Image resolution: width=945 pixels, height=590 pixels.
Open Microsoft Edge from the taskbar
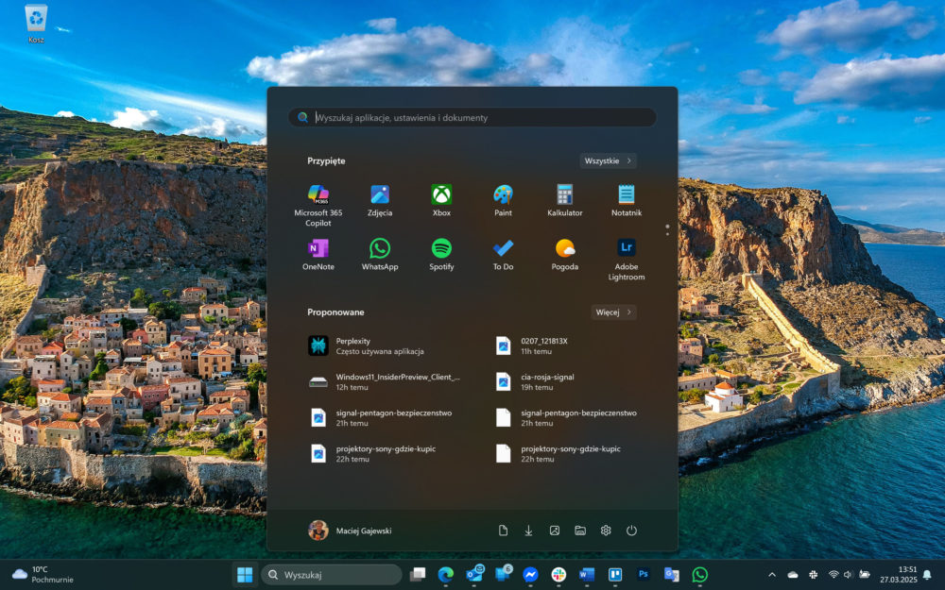pos(445,575)
